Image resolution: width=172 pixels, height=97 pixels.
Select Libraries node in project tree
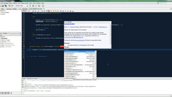coord(3,14)
